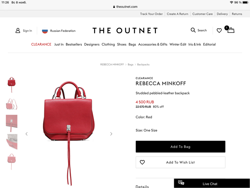This screenshot has width=250, height=188.
Task: Open the wish list heart in header
Action: point(219,31)
